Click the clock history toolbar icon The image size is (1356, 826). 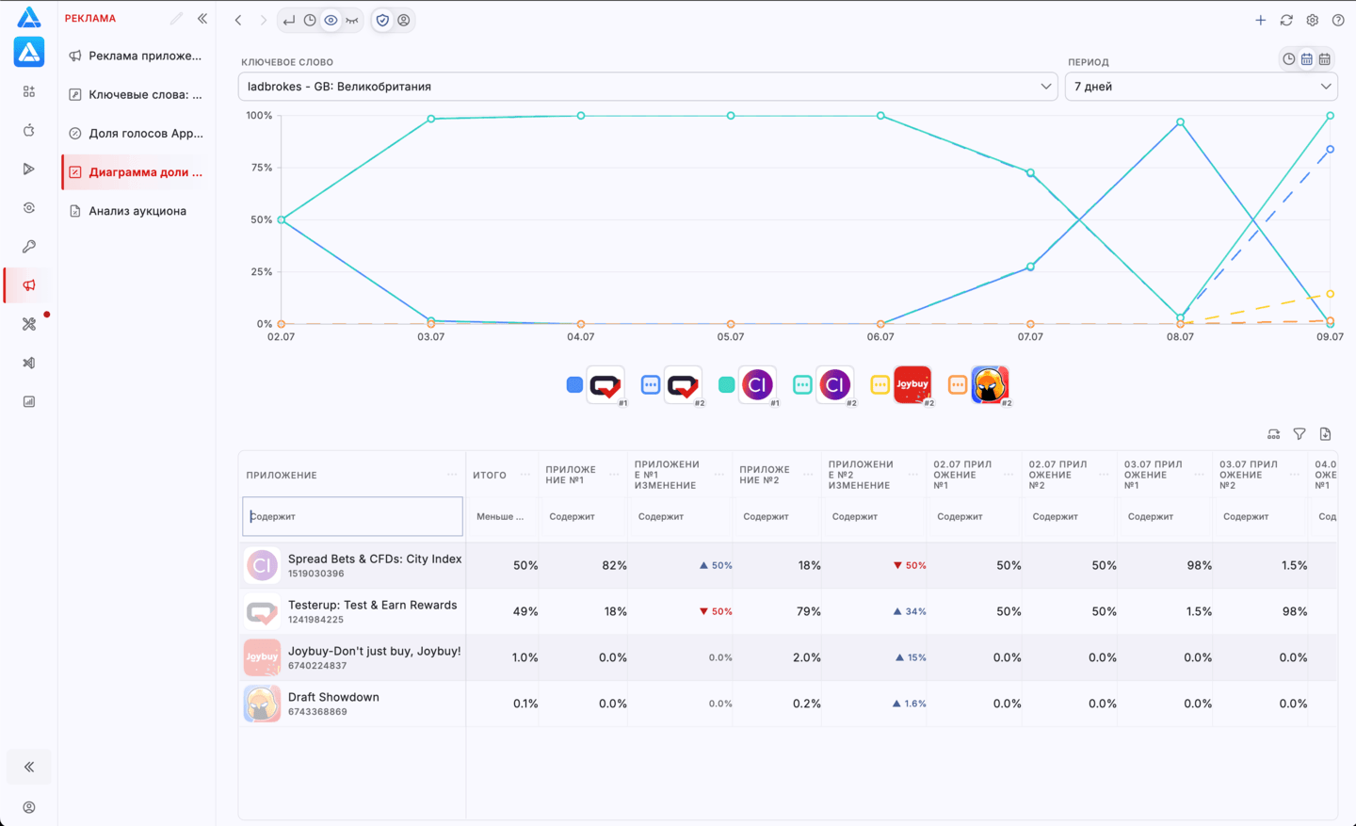click(310, 20)
